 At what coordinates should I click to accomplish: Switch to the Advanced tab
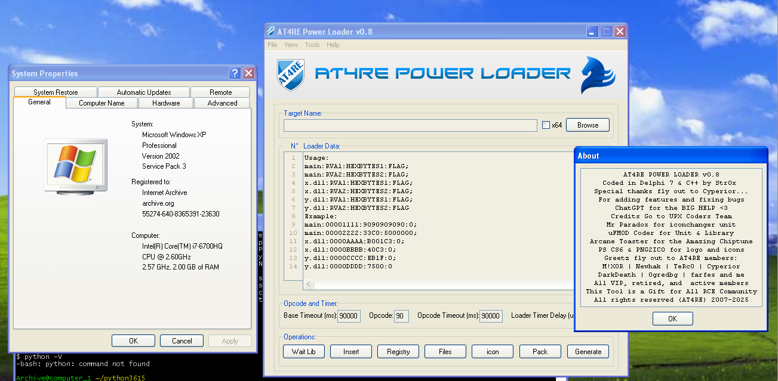tap(222, 103)
